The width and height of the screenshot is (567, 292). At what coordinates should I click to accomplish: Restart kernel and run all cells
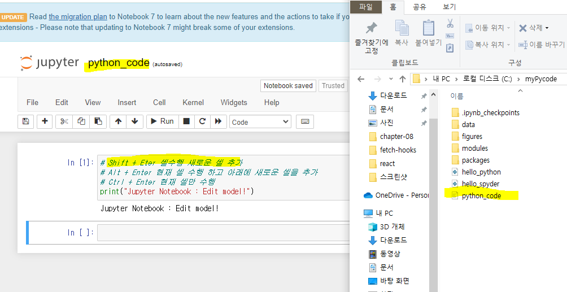coord(218,121)
